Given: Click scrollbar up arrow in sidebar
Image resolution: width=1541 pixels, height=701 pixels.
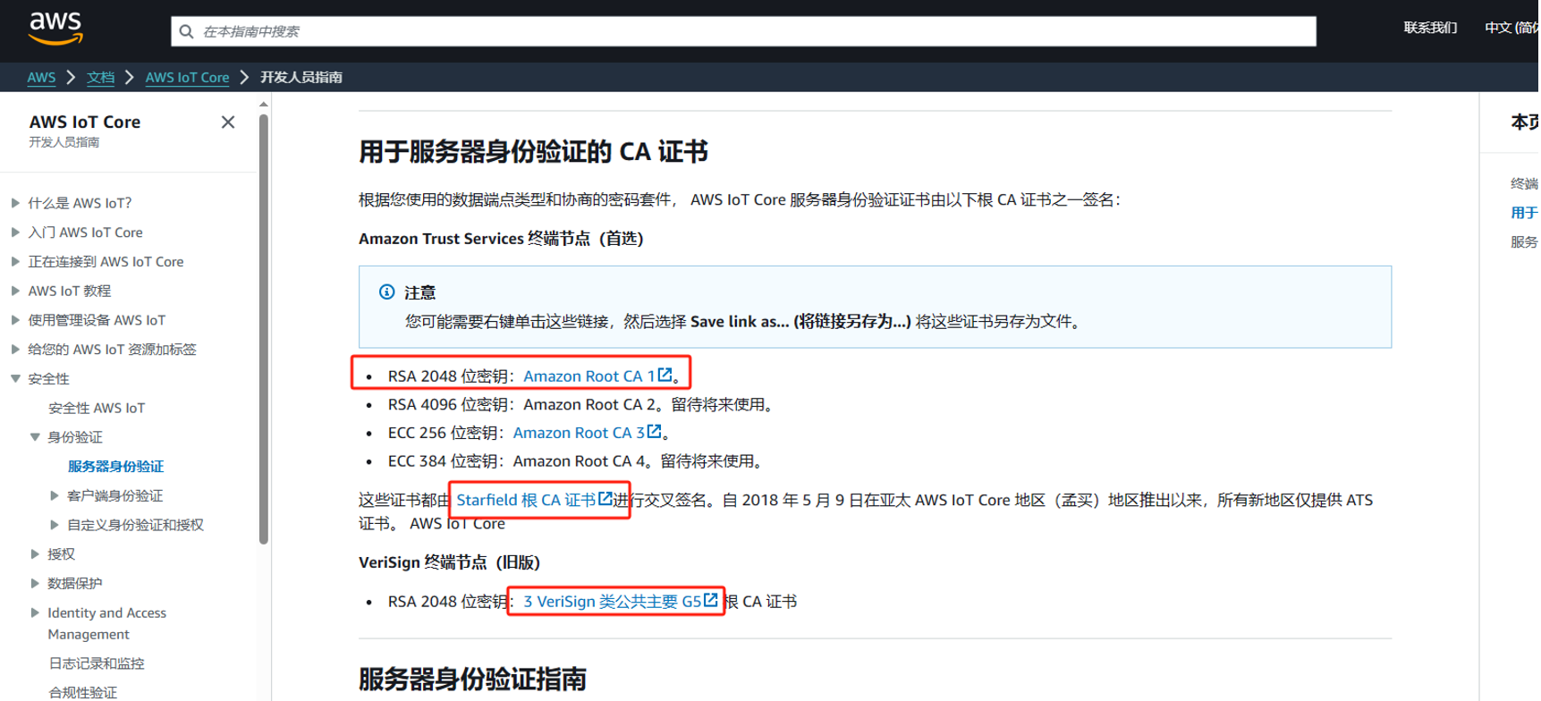Looking at the screenshot, I should point(264,105).
